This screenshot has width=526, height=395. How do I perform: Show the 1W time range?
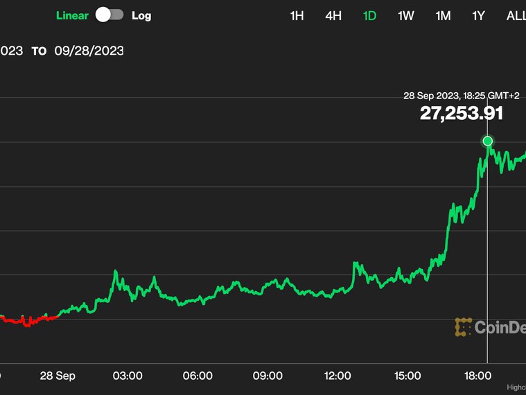coord(405,15)
